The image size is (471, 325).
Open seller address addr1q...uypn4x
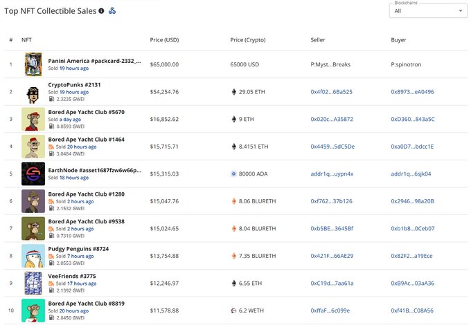pyautogui.click(x=332, y=174)
